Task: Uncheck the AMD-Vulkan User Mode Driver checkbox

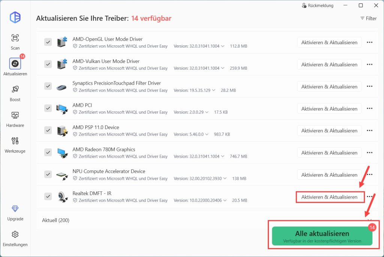Action: [x=48, y=64]
